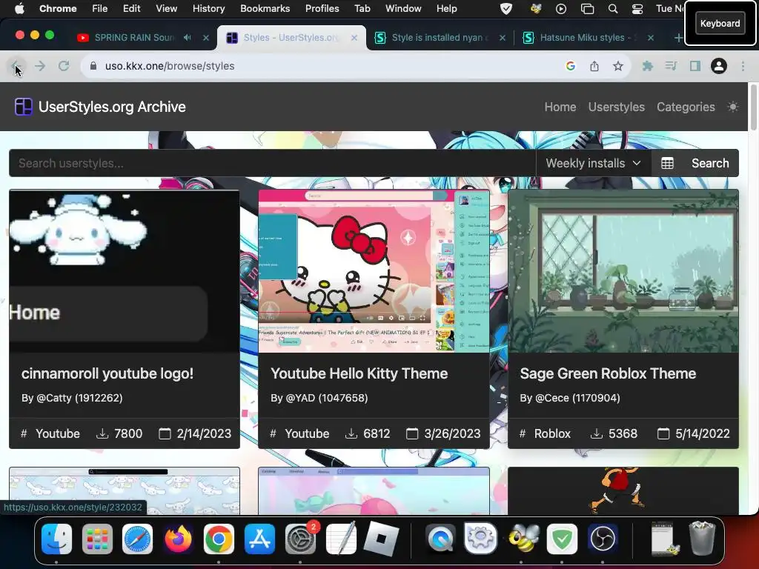759x569 pixels.
Task: Click By @YAD (1047658) author text
Action: [x=319, y=398]
